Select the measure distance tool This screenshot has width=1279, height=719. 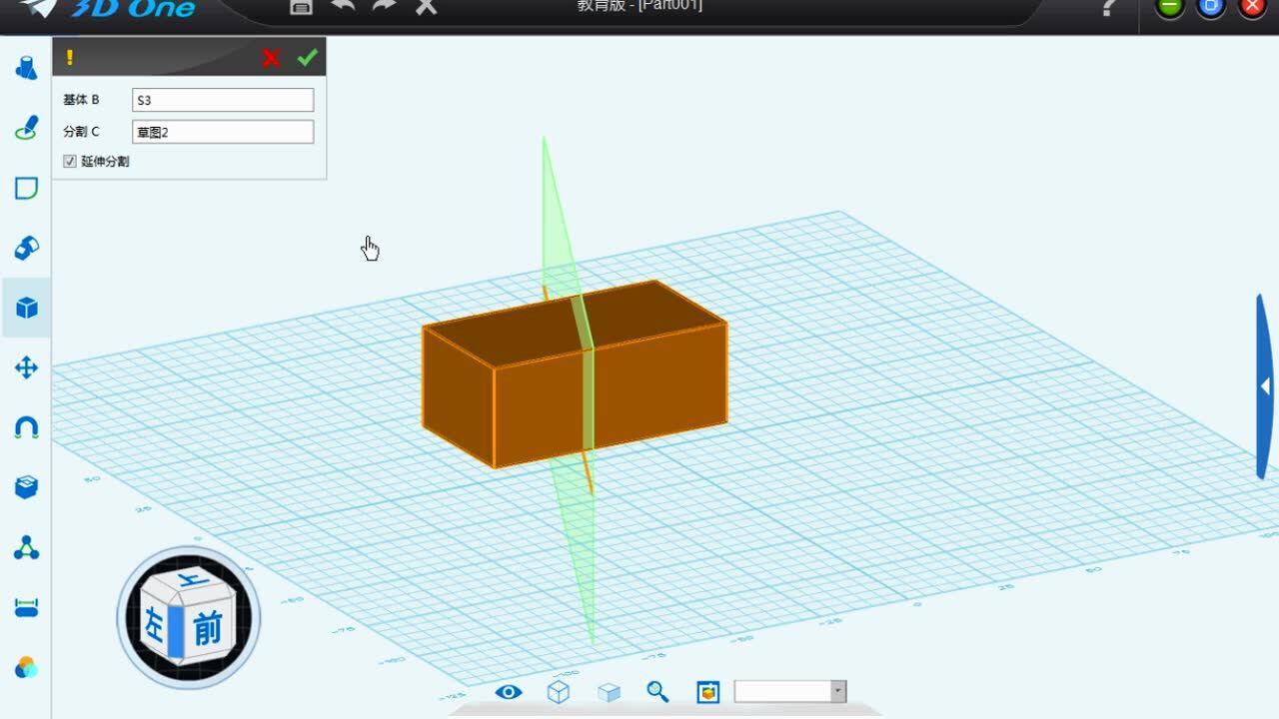[x=27, y=607]
